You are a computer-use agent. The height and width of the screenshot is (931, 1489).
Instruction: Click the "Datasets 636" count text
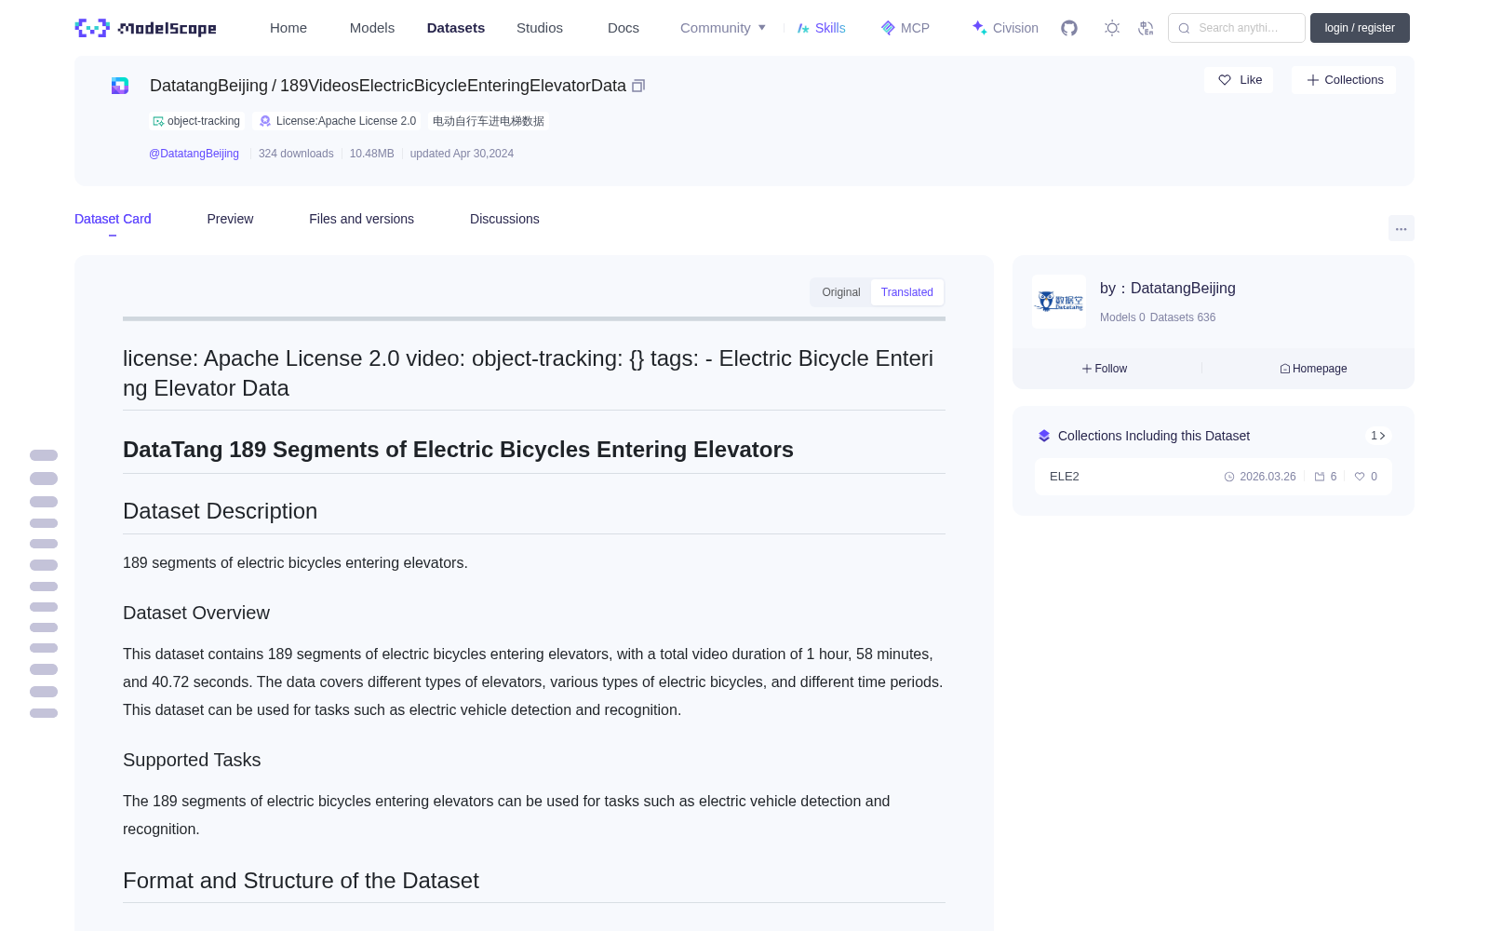(1183, 317)
